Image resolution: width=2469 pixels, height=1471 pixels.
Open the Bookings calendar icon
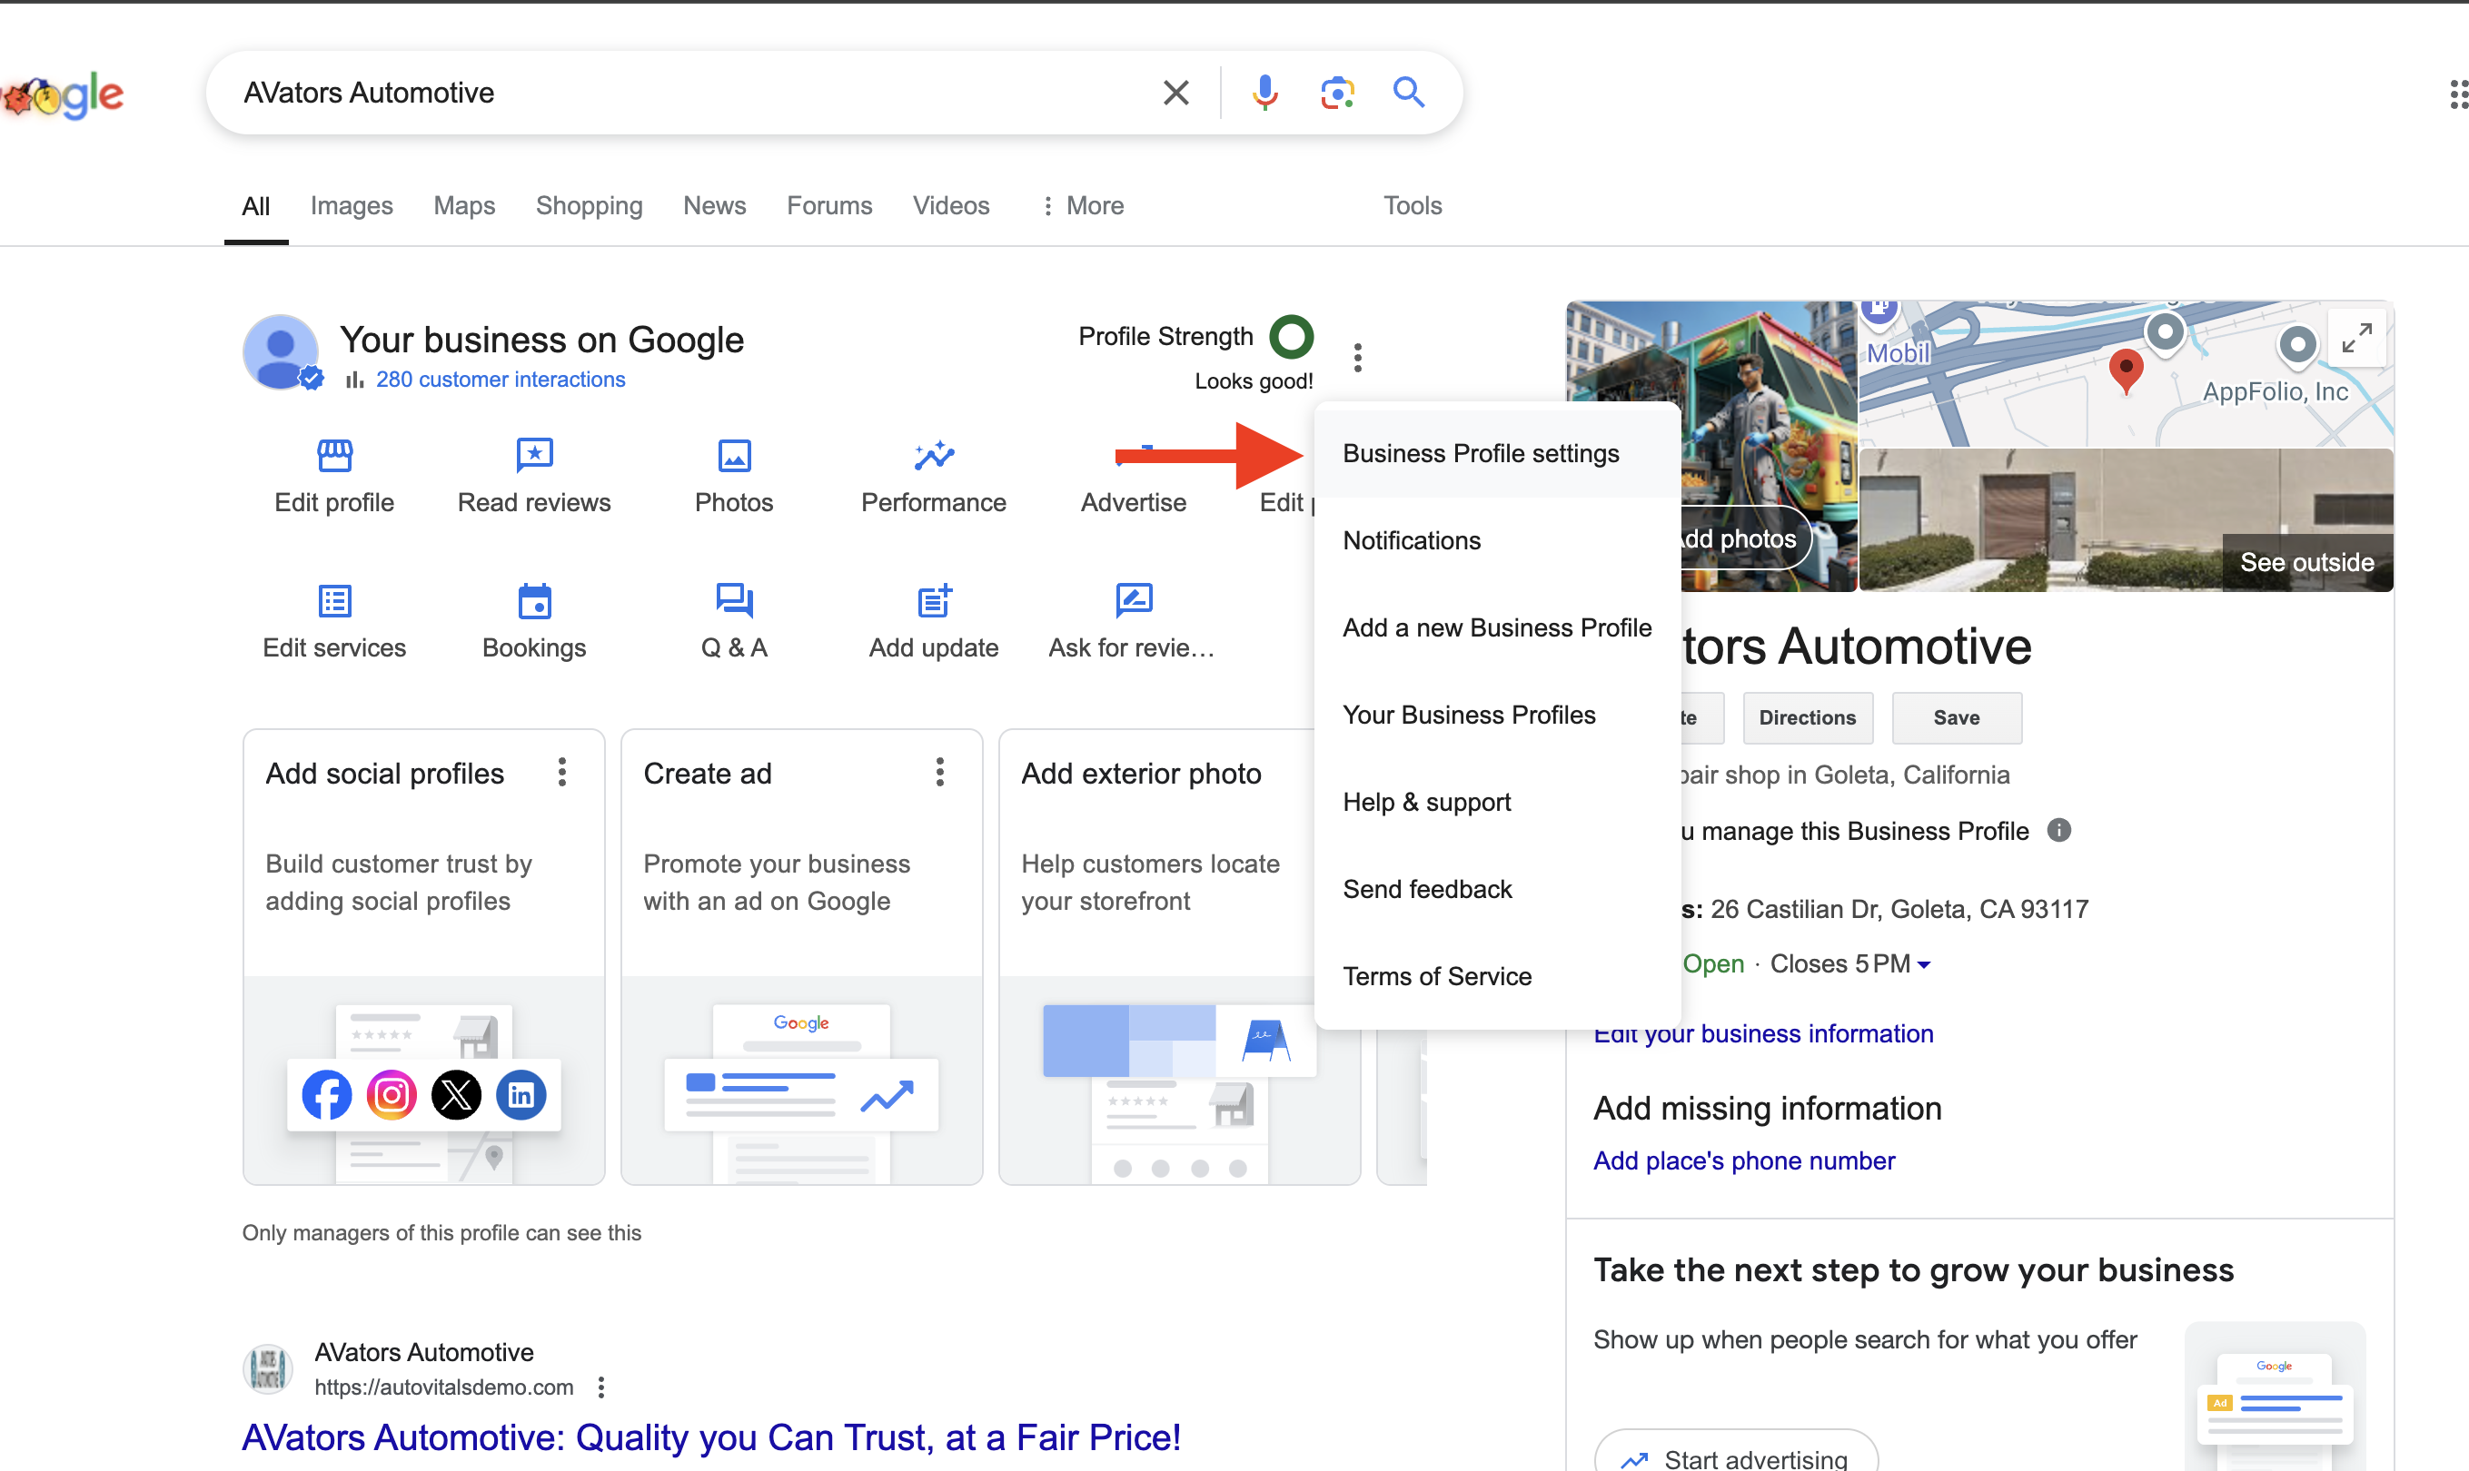[x=534, y=601]
